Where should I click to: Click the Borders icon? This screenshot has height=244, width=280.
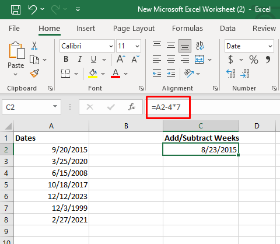pyautogui.click(x=66, y=74)
